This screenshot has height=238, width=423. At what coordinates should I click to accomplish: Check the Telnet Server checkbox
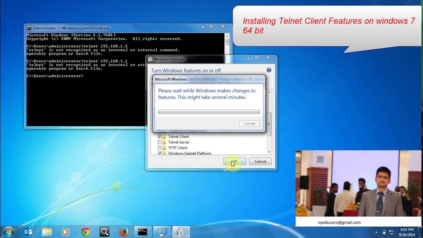pos(160,142)
